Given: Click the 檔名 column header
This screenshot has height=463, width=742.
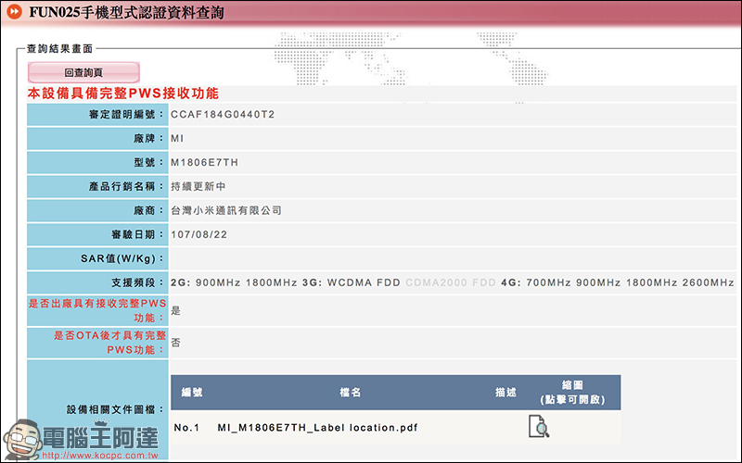Looking at the screenshot, I should coord(351,392).
